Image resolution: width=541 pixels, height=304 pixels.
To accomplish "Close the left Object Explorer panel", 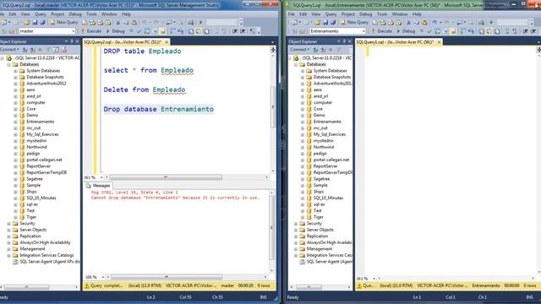I will click(x=77, y=41).
